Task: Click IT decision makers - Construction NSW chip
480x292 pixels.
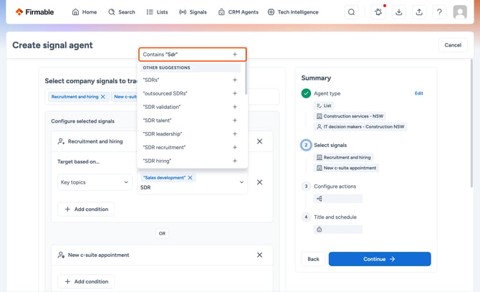Action: coord(360,126)
